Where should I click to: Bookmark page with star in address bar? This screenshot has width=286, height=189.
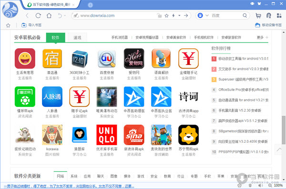point(166,16)
